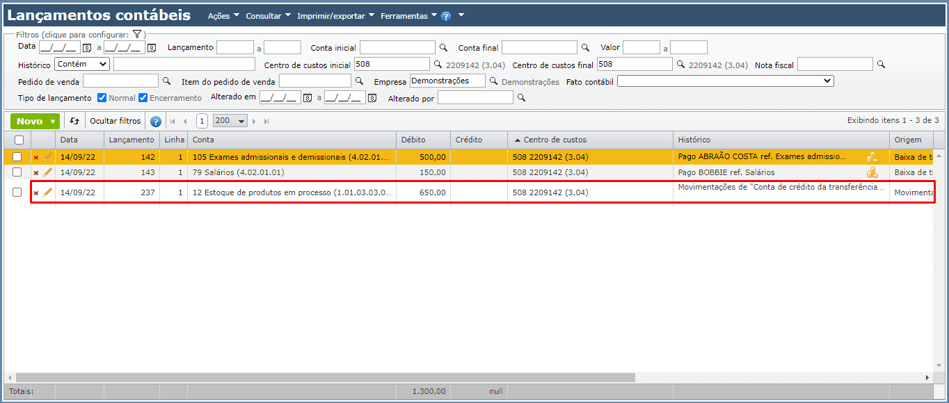The width and height of the screenshot is (949, 403).
Task: Open the Consultar menu
Action: [269, 16]
